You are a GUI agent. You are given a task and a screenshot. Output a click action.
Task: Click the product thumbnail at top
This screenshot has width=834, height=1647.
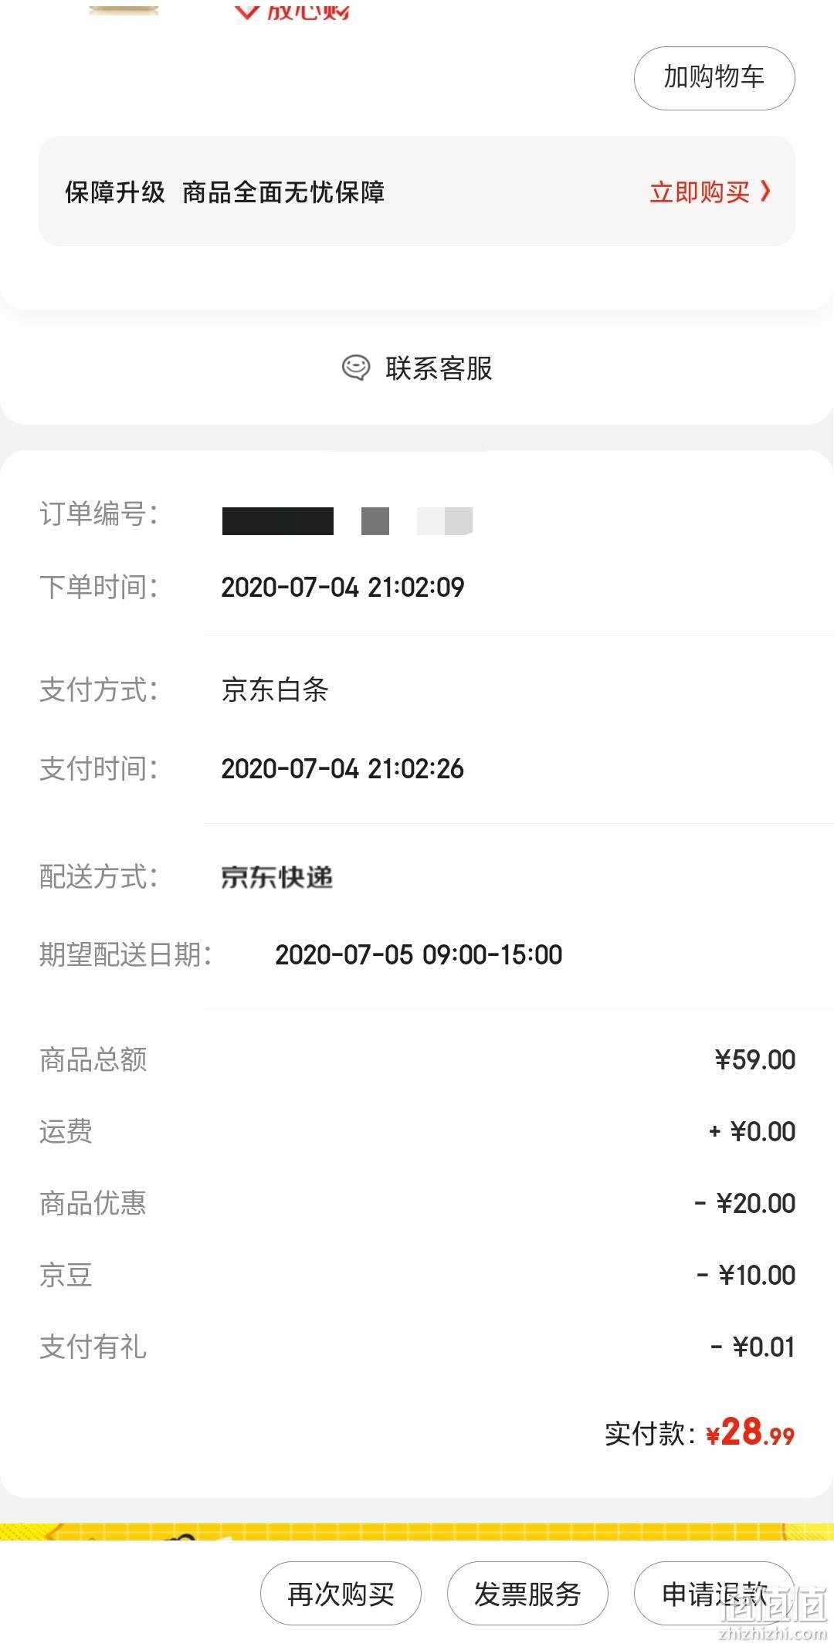124,8
